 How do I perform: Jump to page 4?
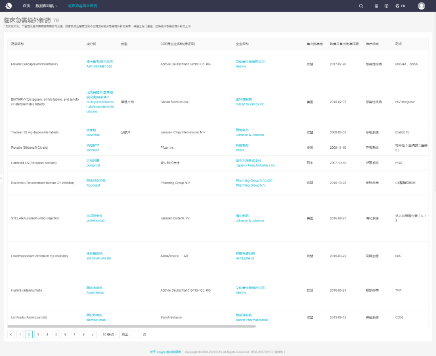pos(47,334)
